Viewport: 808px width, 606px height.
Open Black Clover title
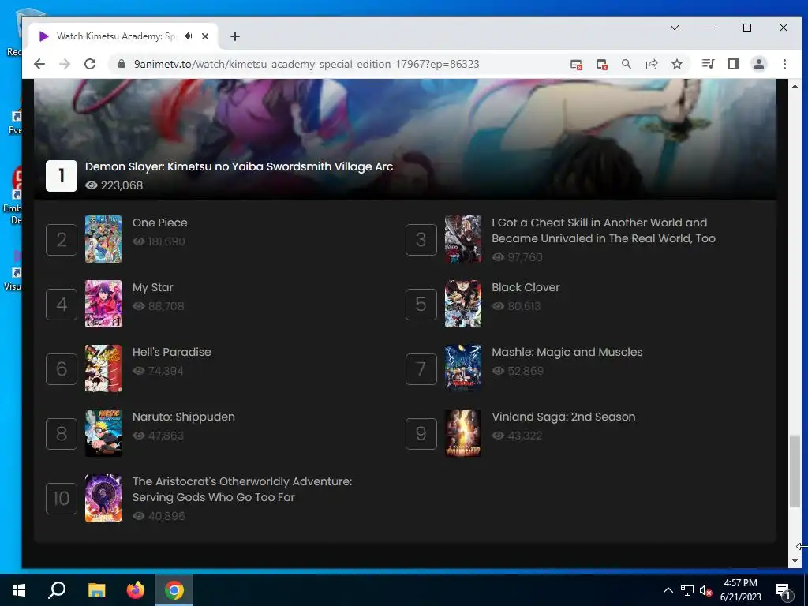(526, 287)
